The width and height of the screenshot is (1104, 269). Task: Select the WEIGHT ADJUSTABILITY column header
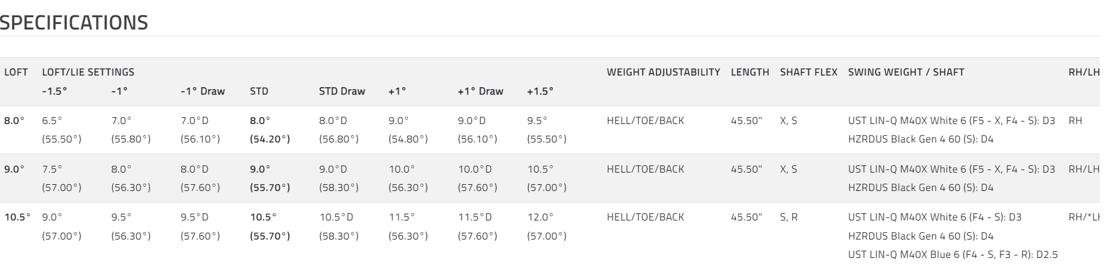[x=663, y=72]
